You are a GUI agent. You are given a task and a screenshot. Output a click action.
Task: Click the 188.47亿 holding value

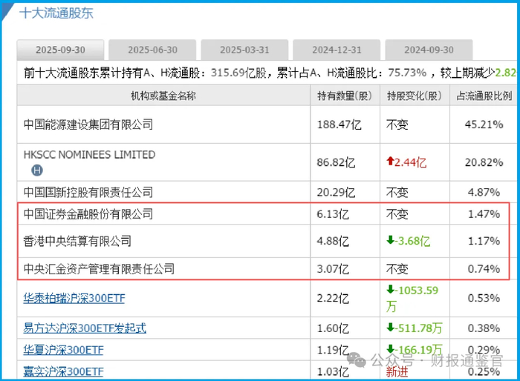coord(339,125)
